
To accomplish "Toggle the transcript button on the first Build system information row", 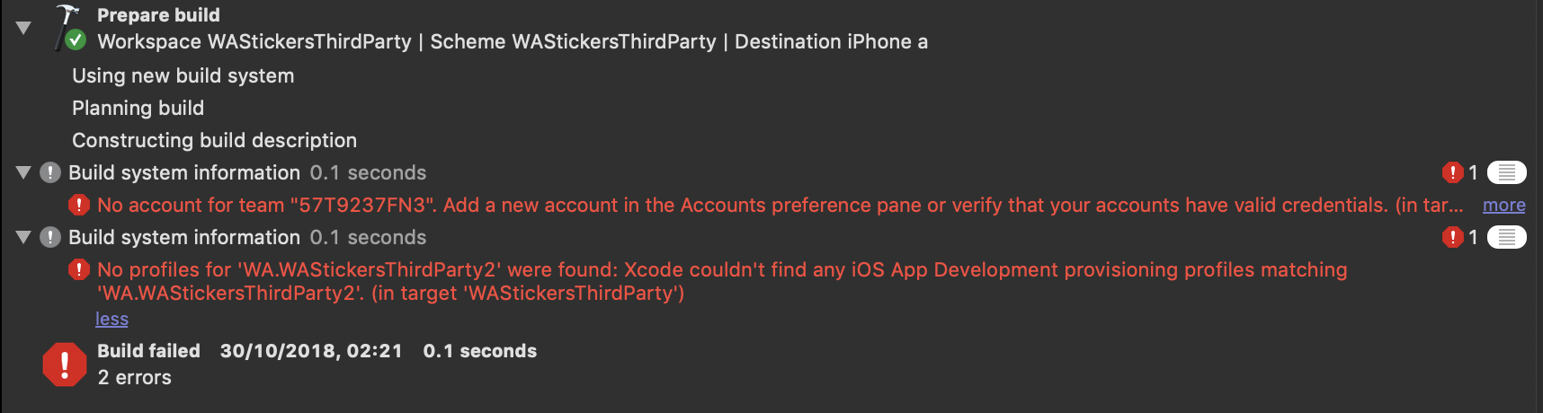I will click(1507, 172).
